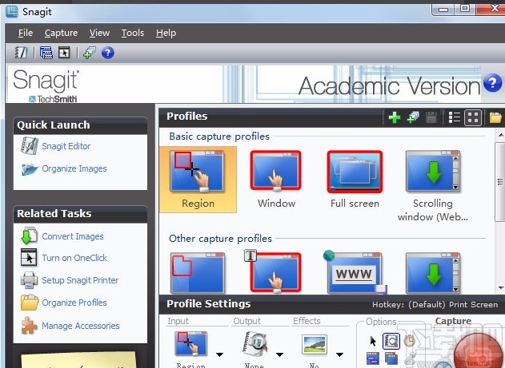Expand the Output dropdown arrow
This screenshot has height=368, width=505.
tap(279, 354)
